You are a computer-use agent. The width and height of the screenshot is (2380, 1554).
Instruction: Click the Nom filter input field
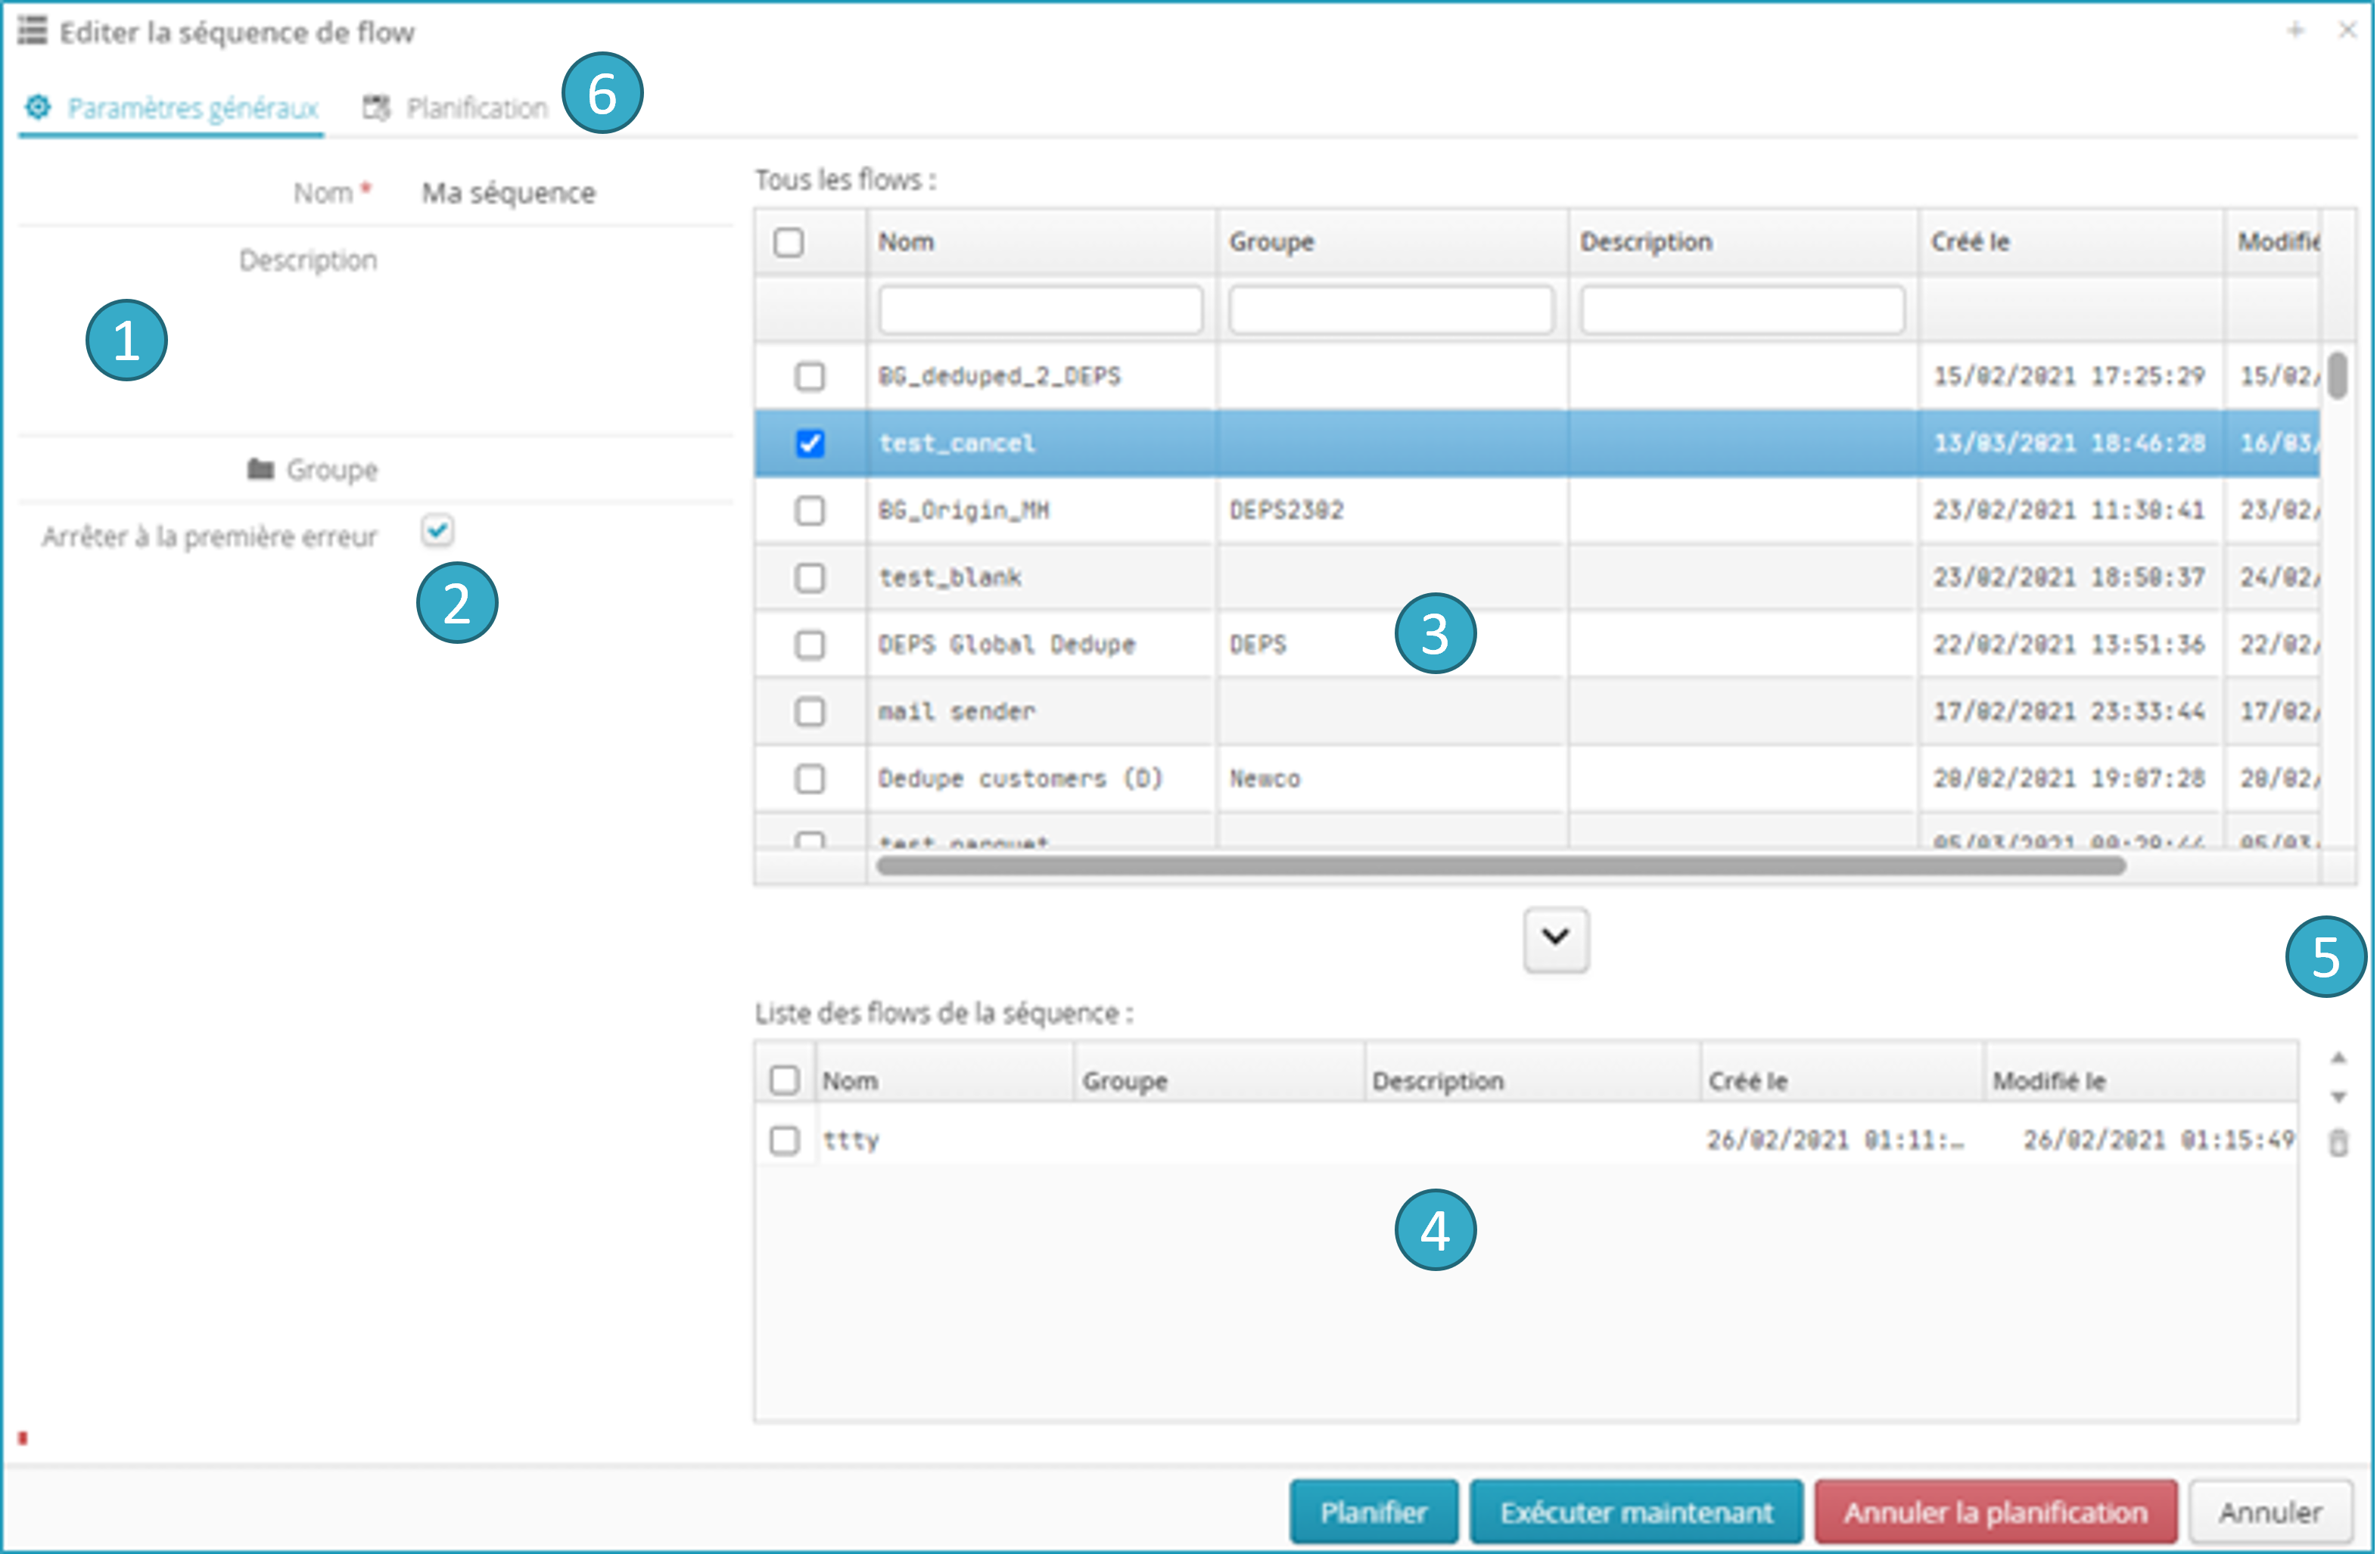pos(1040,310)
